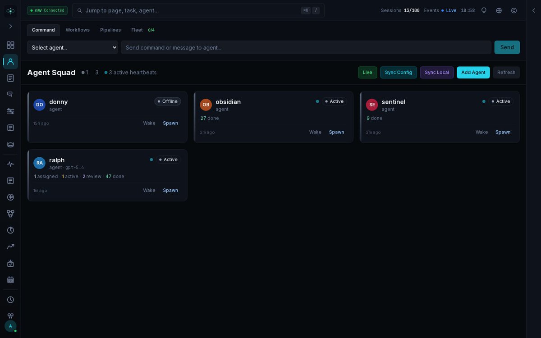Click the Sync Local button
Image resolution: width=541 pixels, height=338 pixels.
(x=437, y=73)
